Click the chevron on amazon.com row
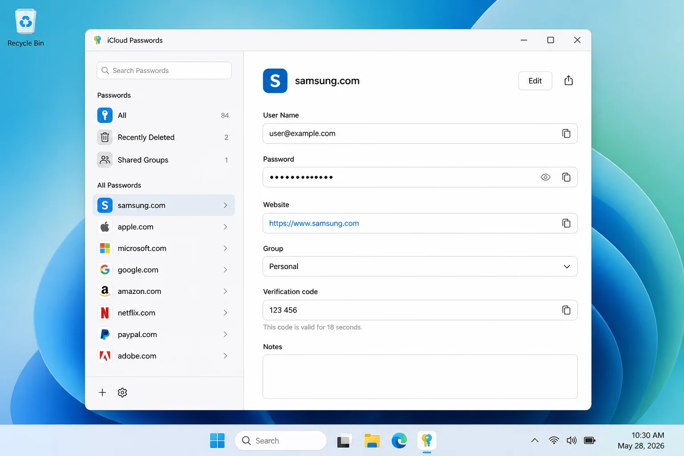The width and height of the screenshot is (684, 456). click(225, 291)
